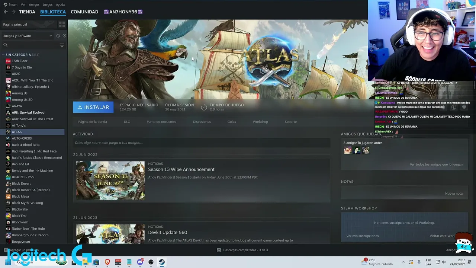Open ESP LAA language selector
476x268 pixels.
pyautogui.click(x=428, y=262)
